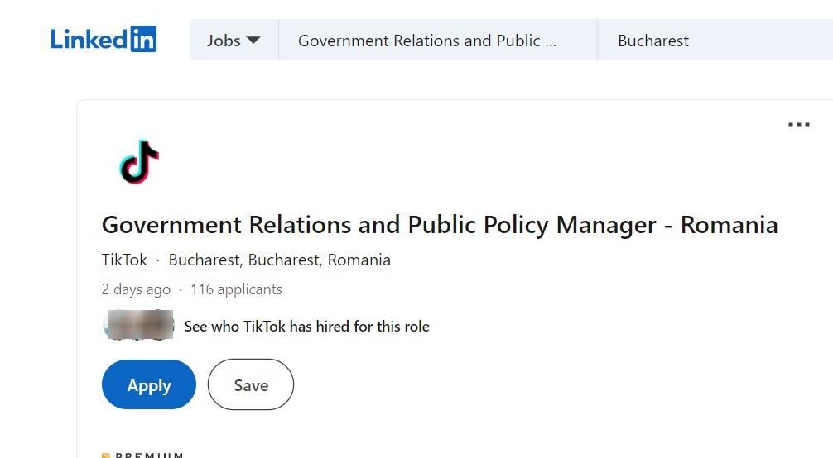
Task: Visit the TikTok company name link
Action: [124, 260]
